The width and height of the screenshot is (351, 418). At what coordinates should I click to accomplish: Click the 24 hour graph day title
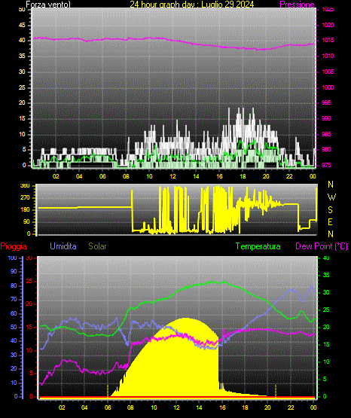(x=192, y=5)
